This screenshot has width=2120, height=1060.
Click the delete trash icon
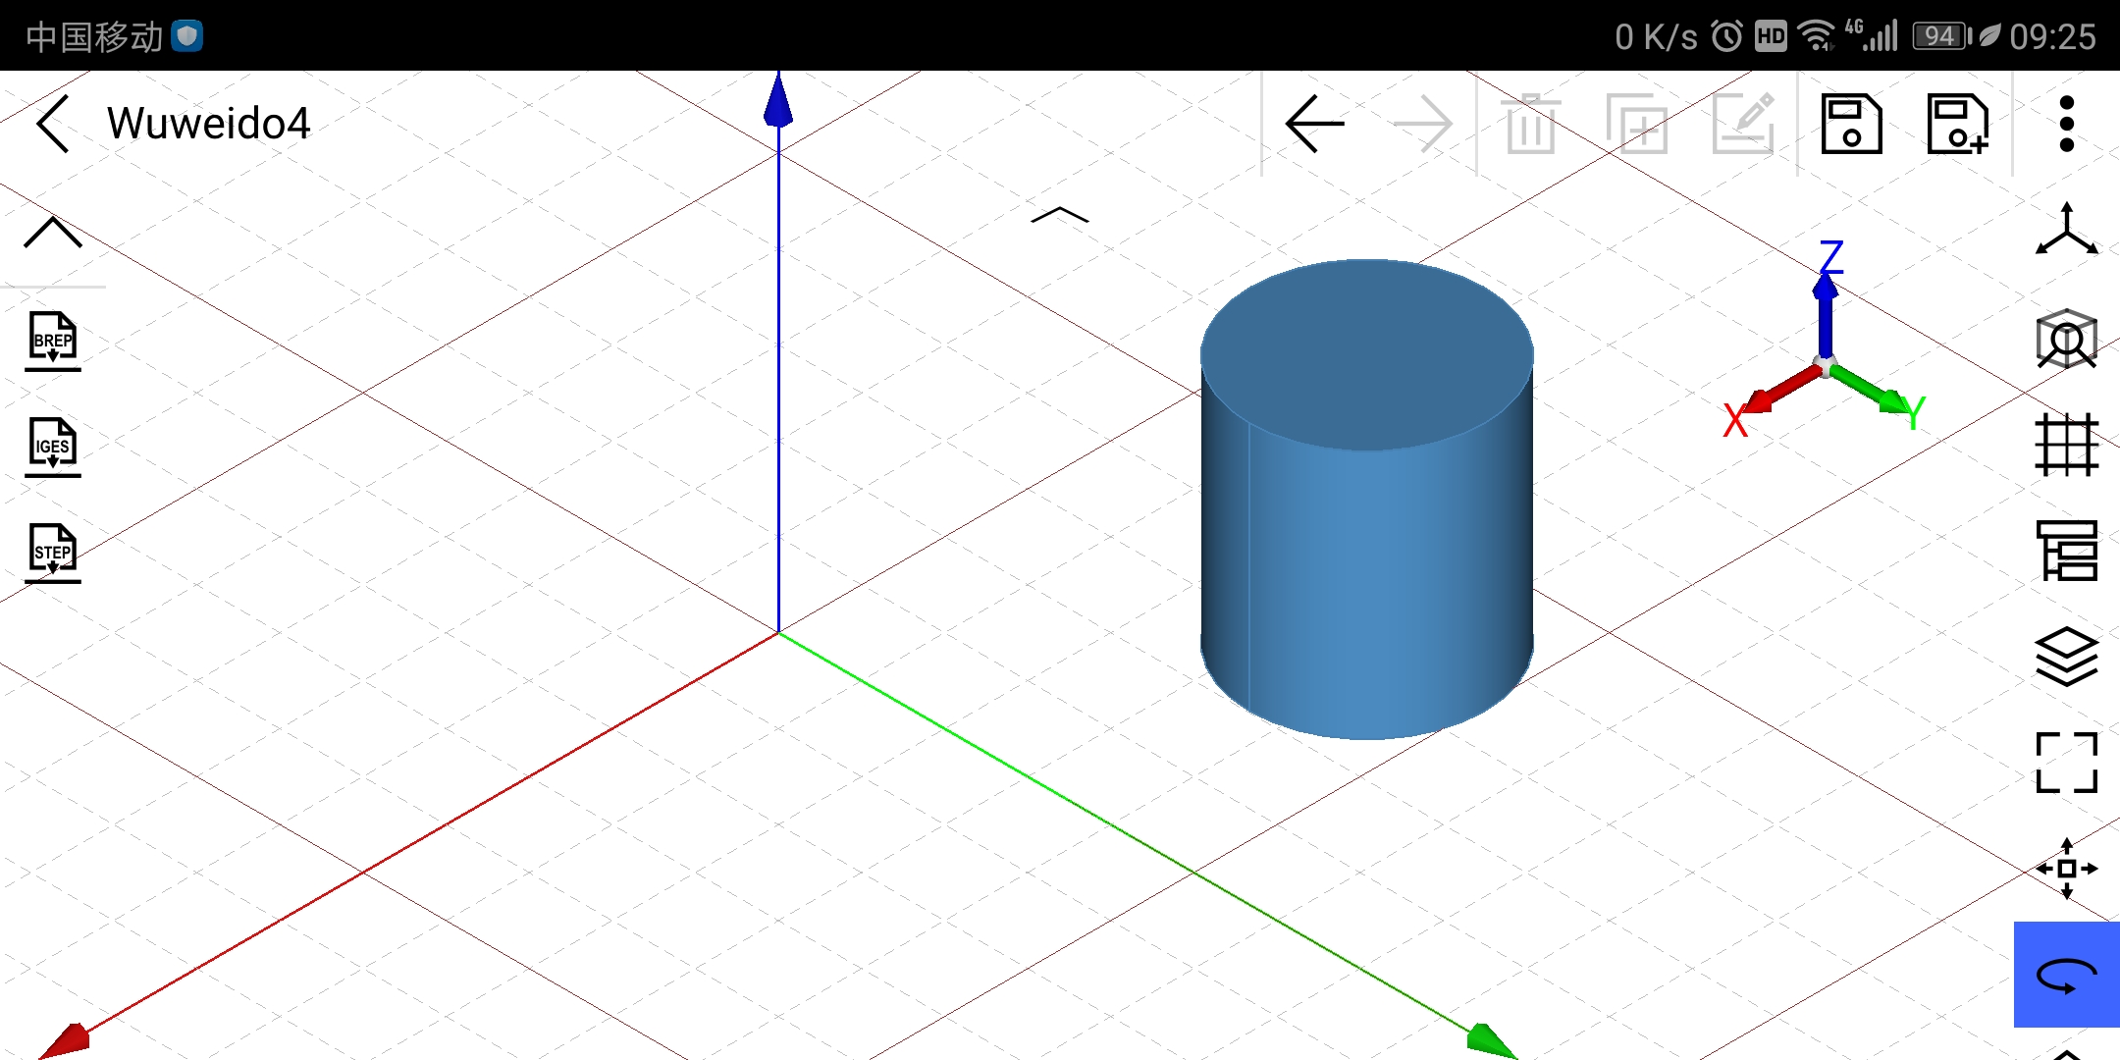click(x=1530, y=124)
